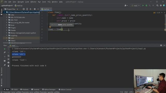The width and height of the screenshot is (166, 93).
Task: Expand all in project tree icon
Action: tap(27, 9)
